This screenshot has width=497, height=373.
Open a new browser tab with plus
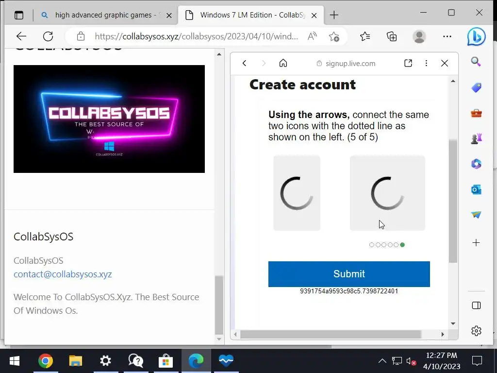[334, 15]
